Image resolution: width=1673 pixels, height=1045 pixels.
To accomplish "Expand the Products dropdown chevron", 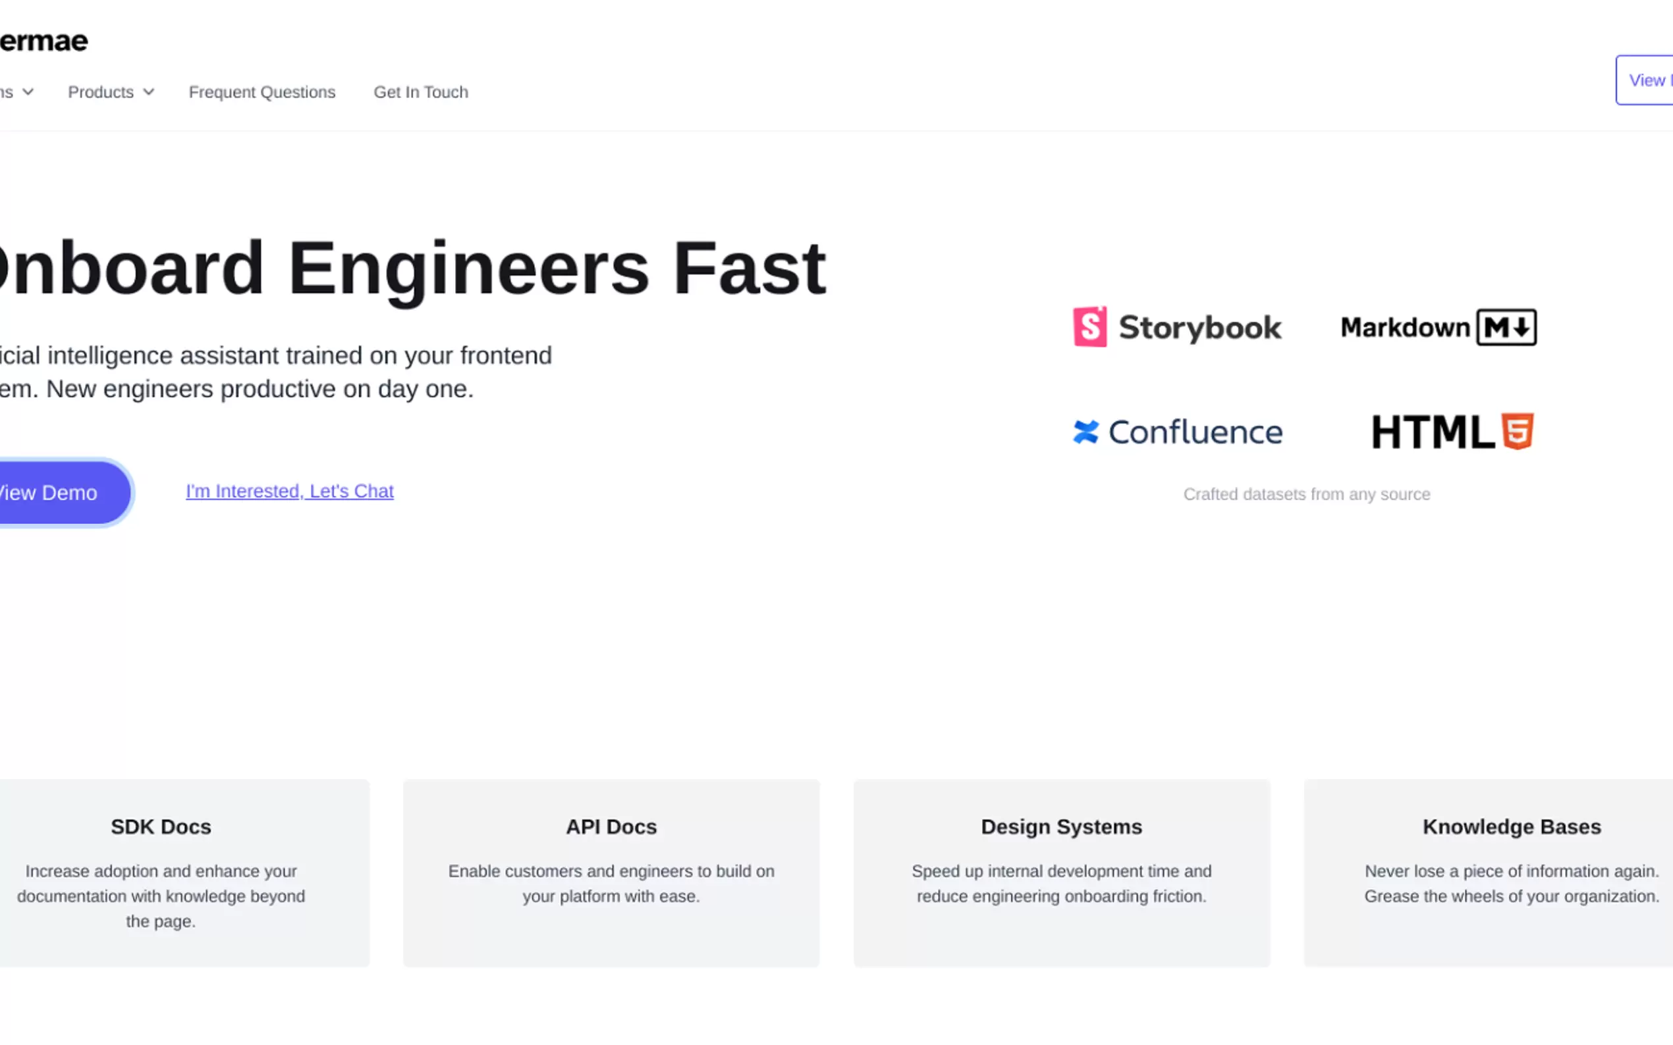I will click(x=149, y=92).
